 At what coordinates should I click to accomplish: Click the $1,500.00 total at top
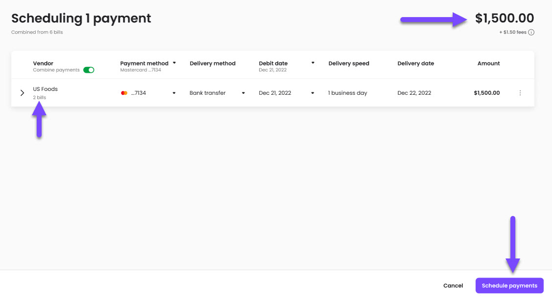(505, 18)
